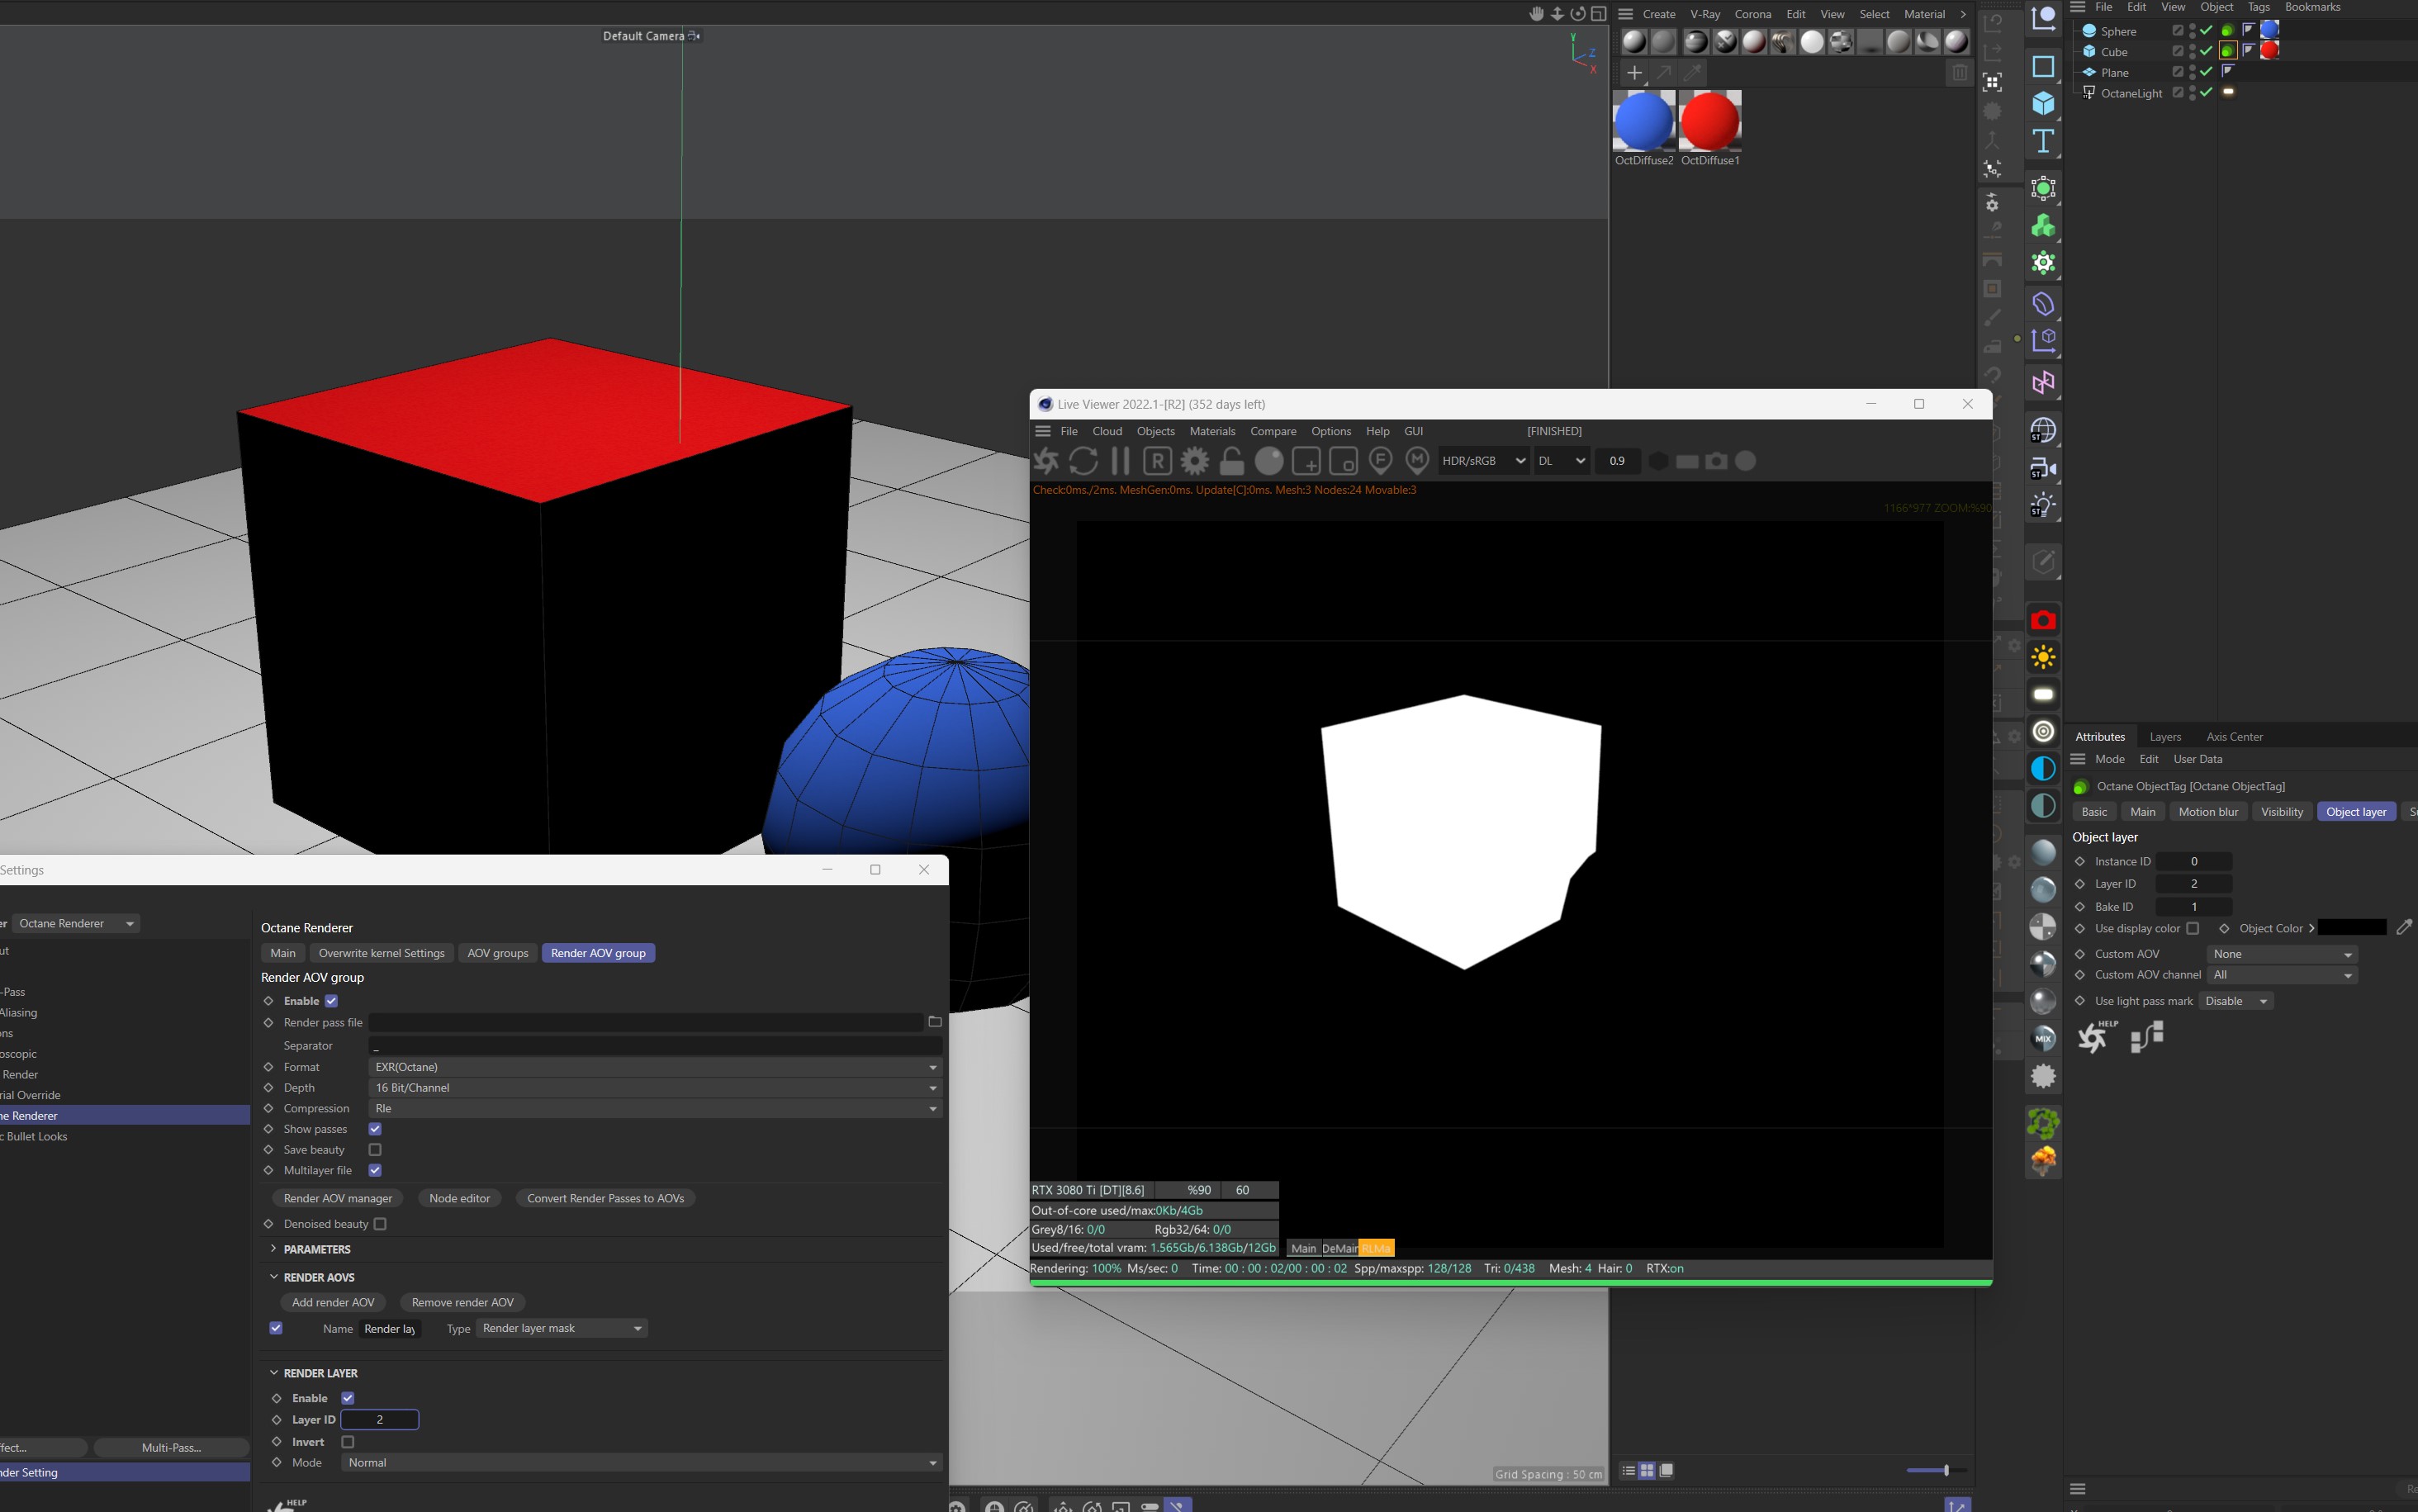Open Materials menu in Live Viewer

click(1212, 431)
